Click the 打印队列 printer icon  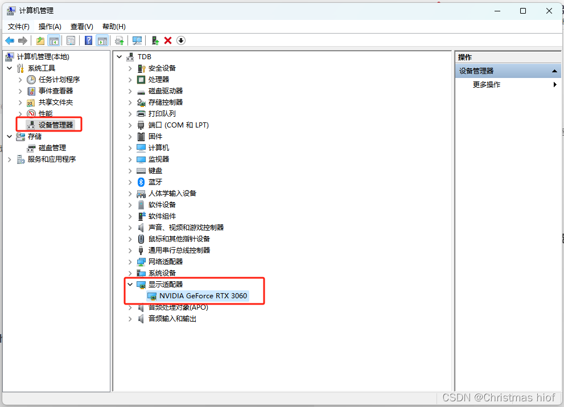141,114
